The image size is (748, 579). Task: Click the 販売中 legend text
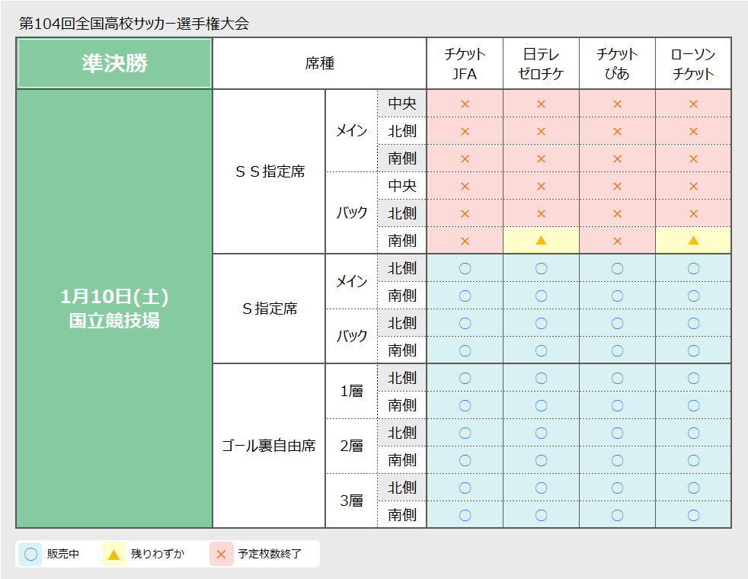pyautogui.click(x=63, y=554)
